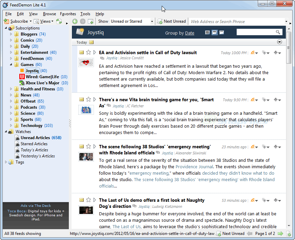295x240 pixels.
Task: Select the Science folder
Action: [x=28, y=113]
